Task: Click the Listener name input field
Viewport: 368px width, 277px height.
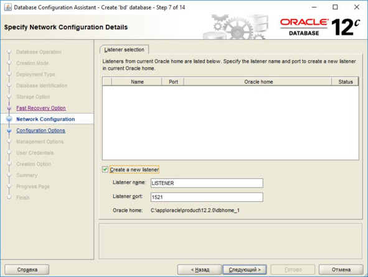Action: (207, 183)
